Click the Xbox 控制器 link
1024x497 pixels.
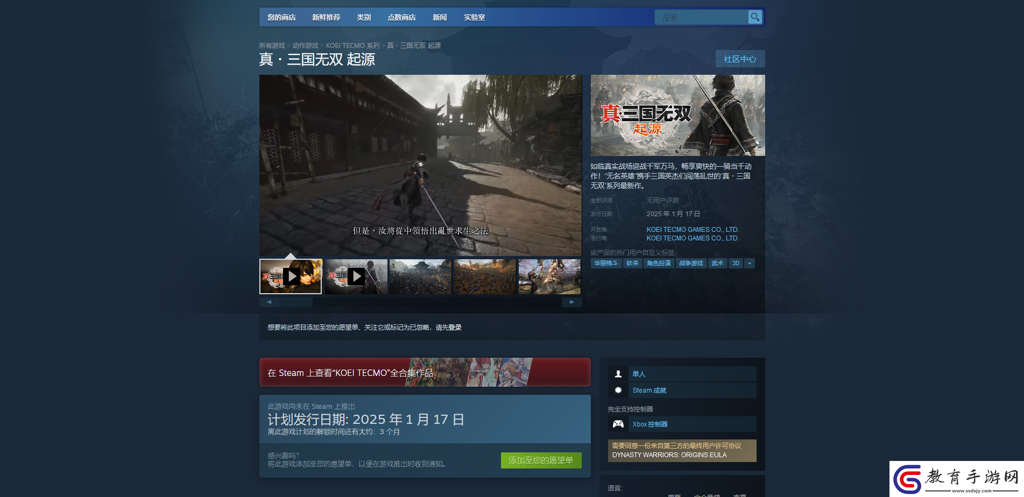tap(650, 424)
